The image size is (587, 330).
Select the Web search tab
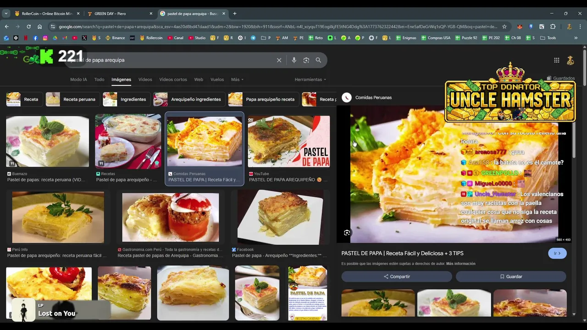click(199, 79)
